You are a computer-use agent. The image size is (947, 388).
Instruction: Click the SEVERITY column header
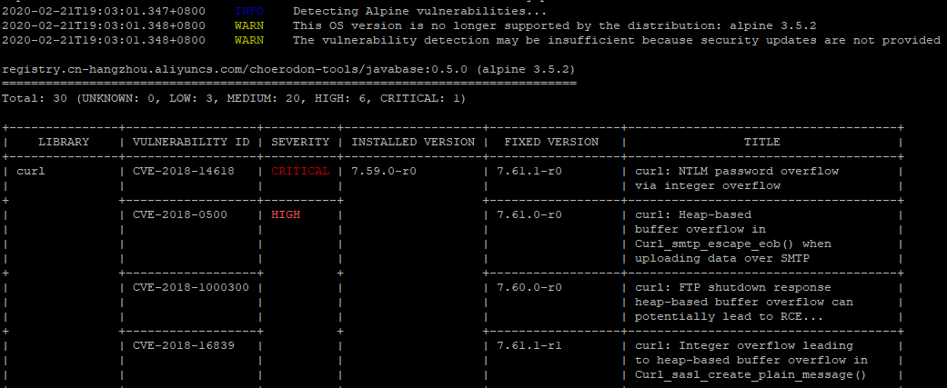[300, 142]
